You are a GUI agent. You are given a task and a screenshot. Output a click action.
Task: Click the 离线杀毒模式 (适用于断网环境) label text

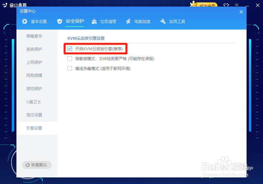pos(103,68)
